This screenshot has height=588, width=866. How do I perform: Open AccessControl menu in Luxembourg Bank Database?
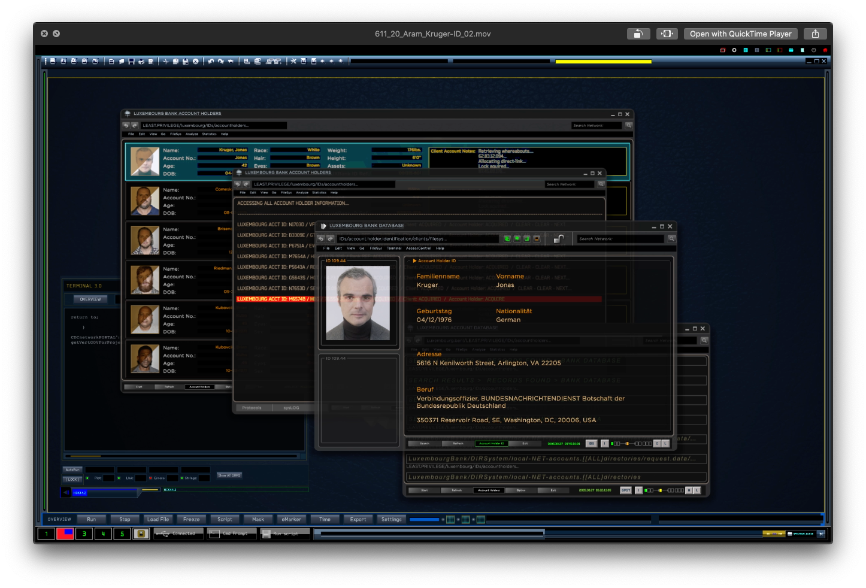click(419, 248)
